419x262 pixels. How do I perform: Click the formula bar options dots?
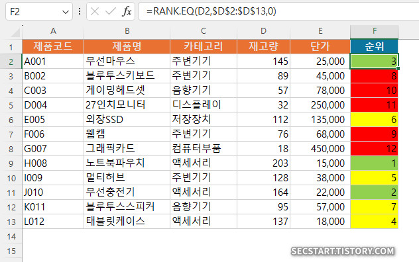pyautogui.click(x=80, y=11)
